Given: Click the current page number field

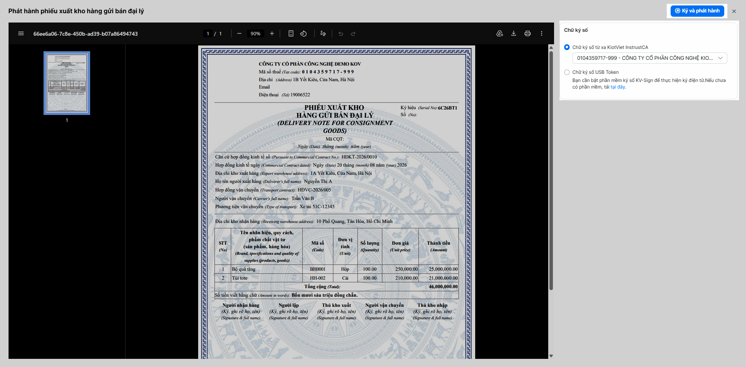Looking at the screenshot, I should (x=208, y=34).
